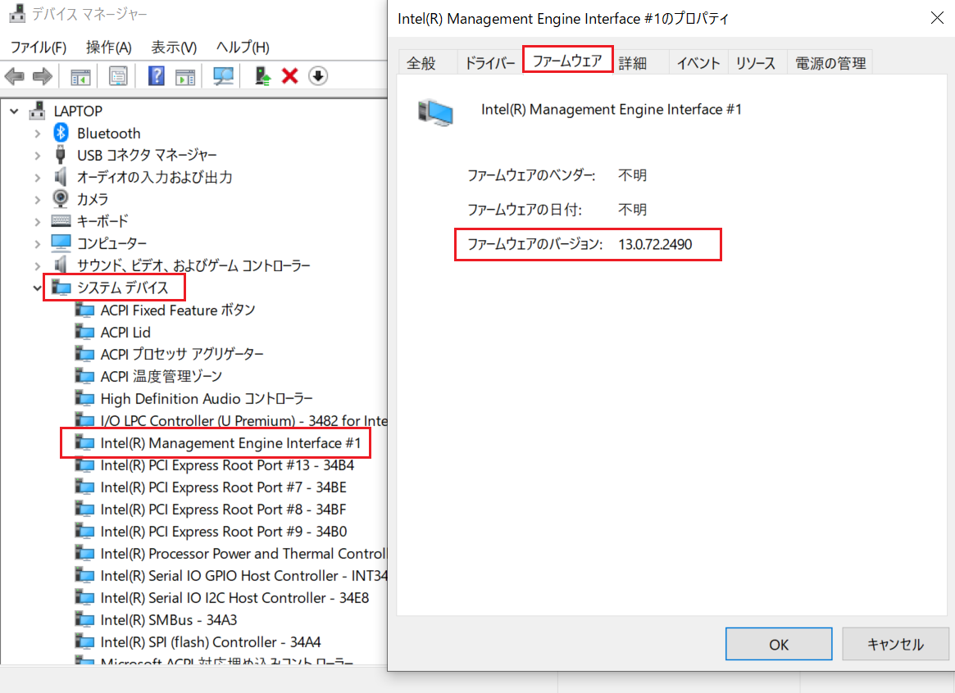
Task: Click the USB コネクタ マネージャー icon
Action: coord(61,155)
